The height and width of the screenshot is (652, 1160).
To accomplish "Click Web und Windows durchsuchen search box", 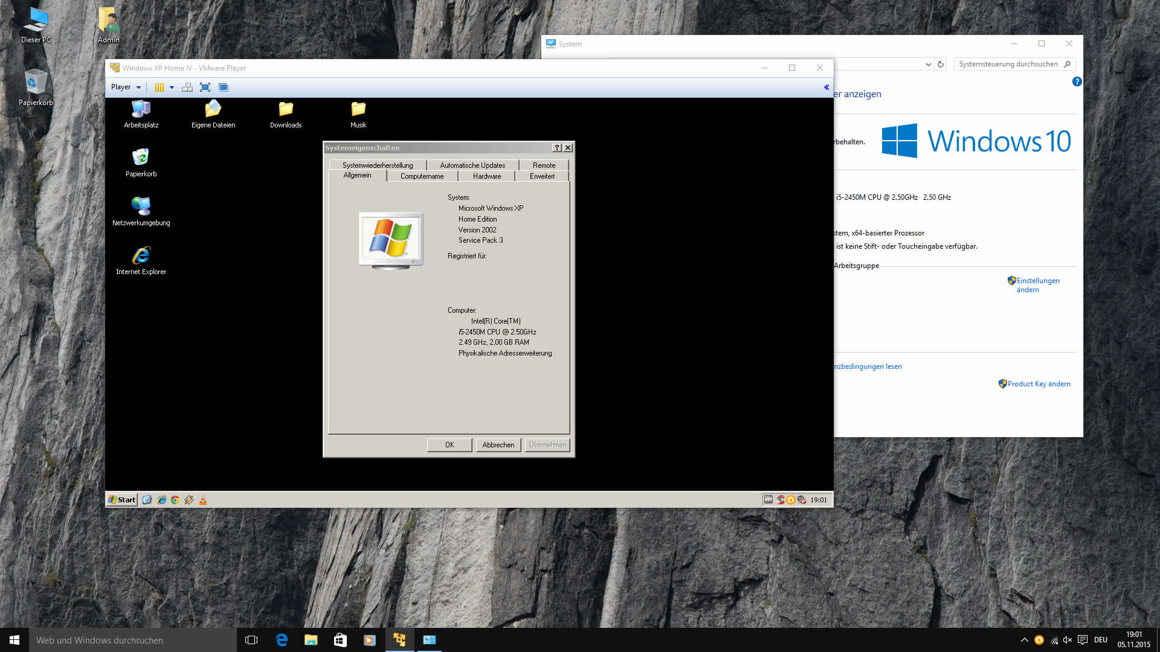I will [133, 640].
